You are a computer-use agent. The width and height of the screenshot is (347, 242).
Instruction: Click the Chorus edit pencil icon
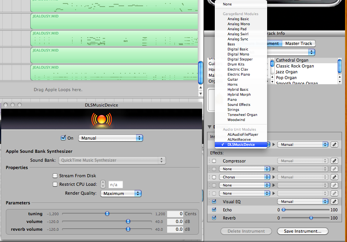(334, 177)
